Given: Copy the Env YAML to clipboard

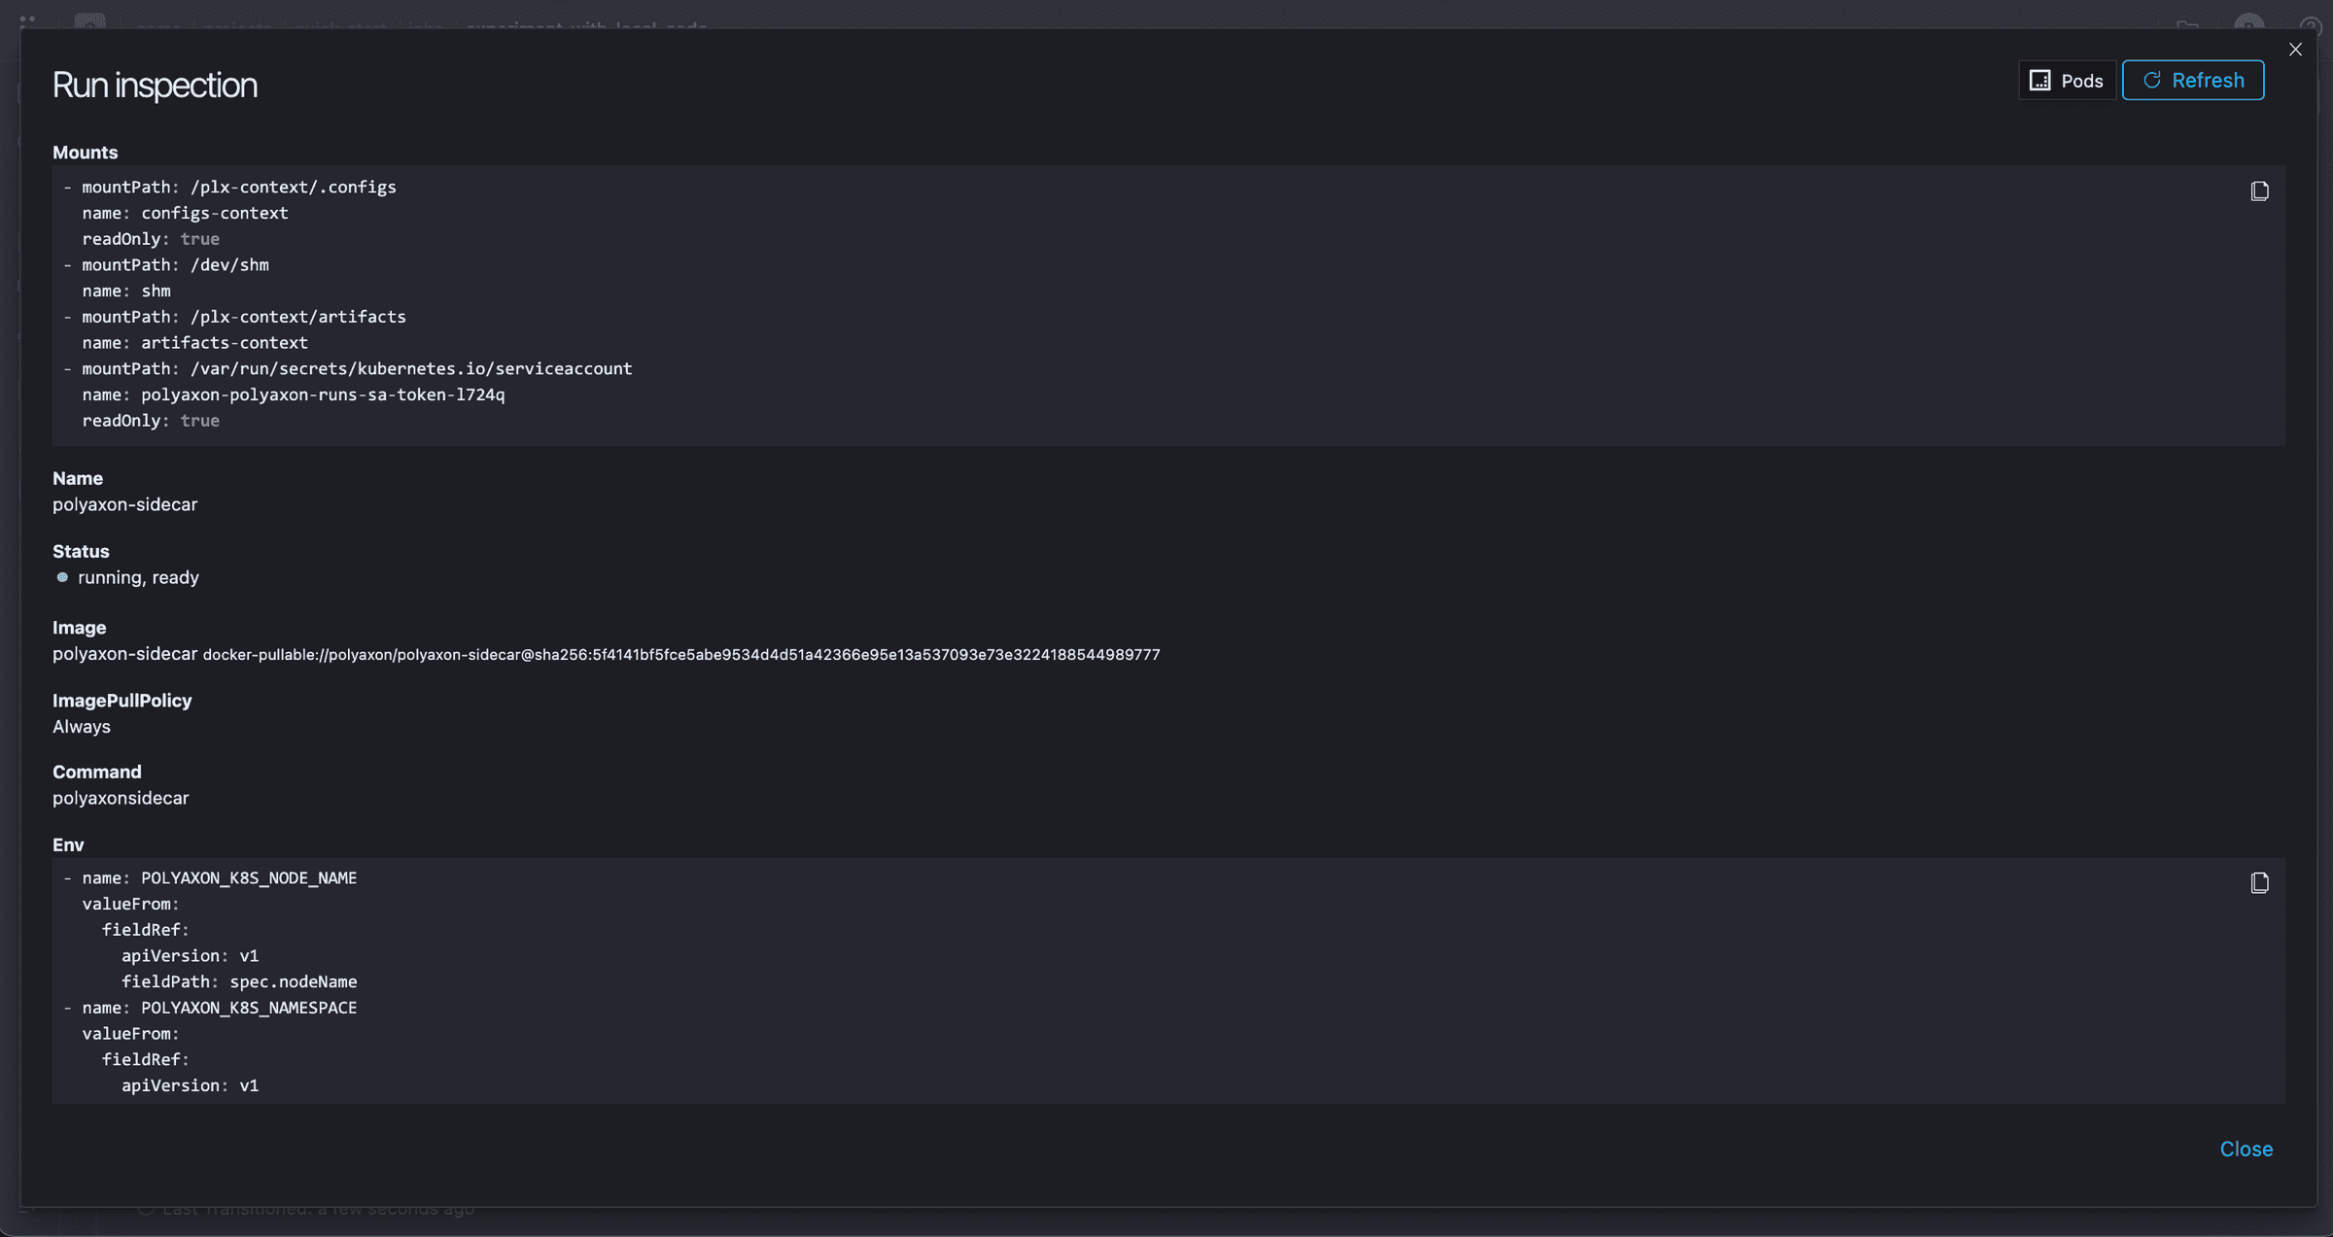Looking at the screenshot, I should click(x=2259, y=882).
